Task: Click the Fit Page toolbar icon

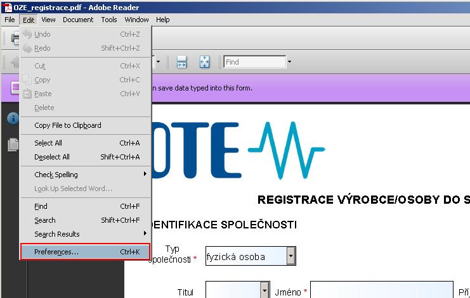Action: 204,62
